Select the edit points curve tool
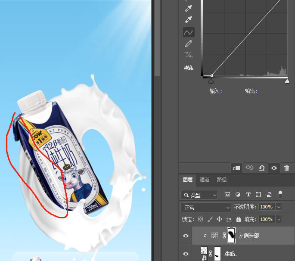The height and width of the screenshot is (261, 295). pyautogui.click(x=189, y=32)
